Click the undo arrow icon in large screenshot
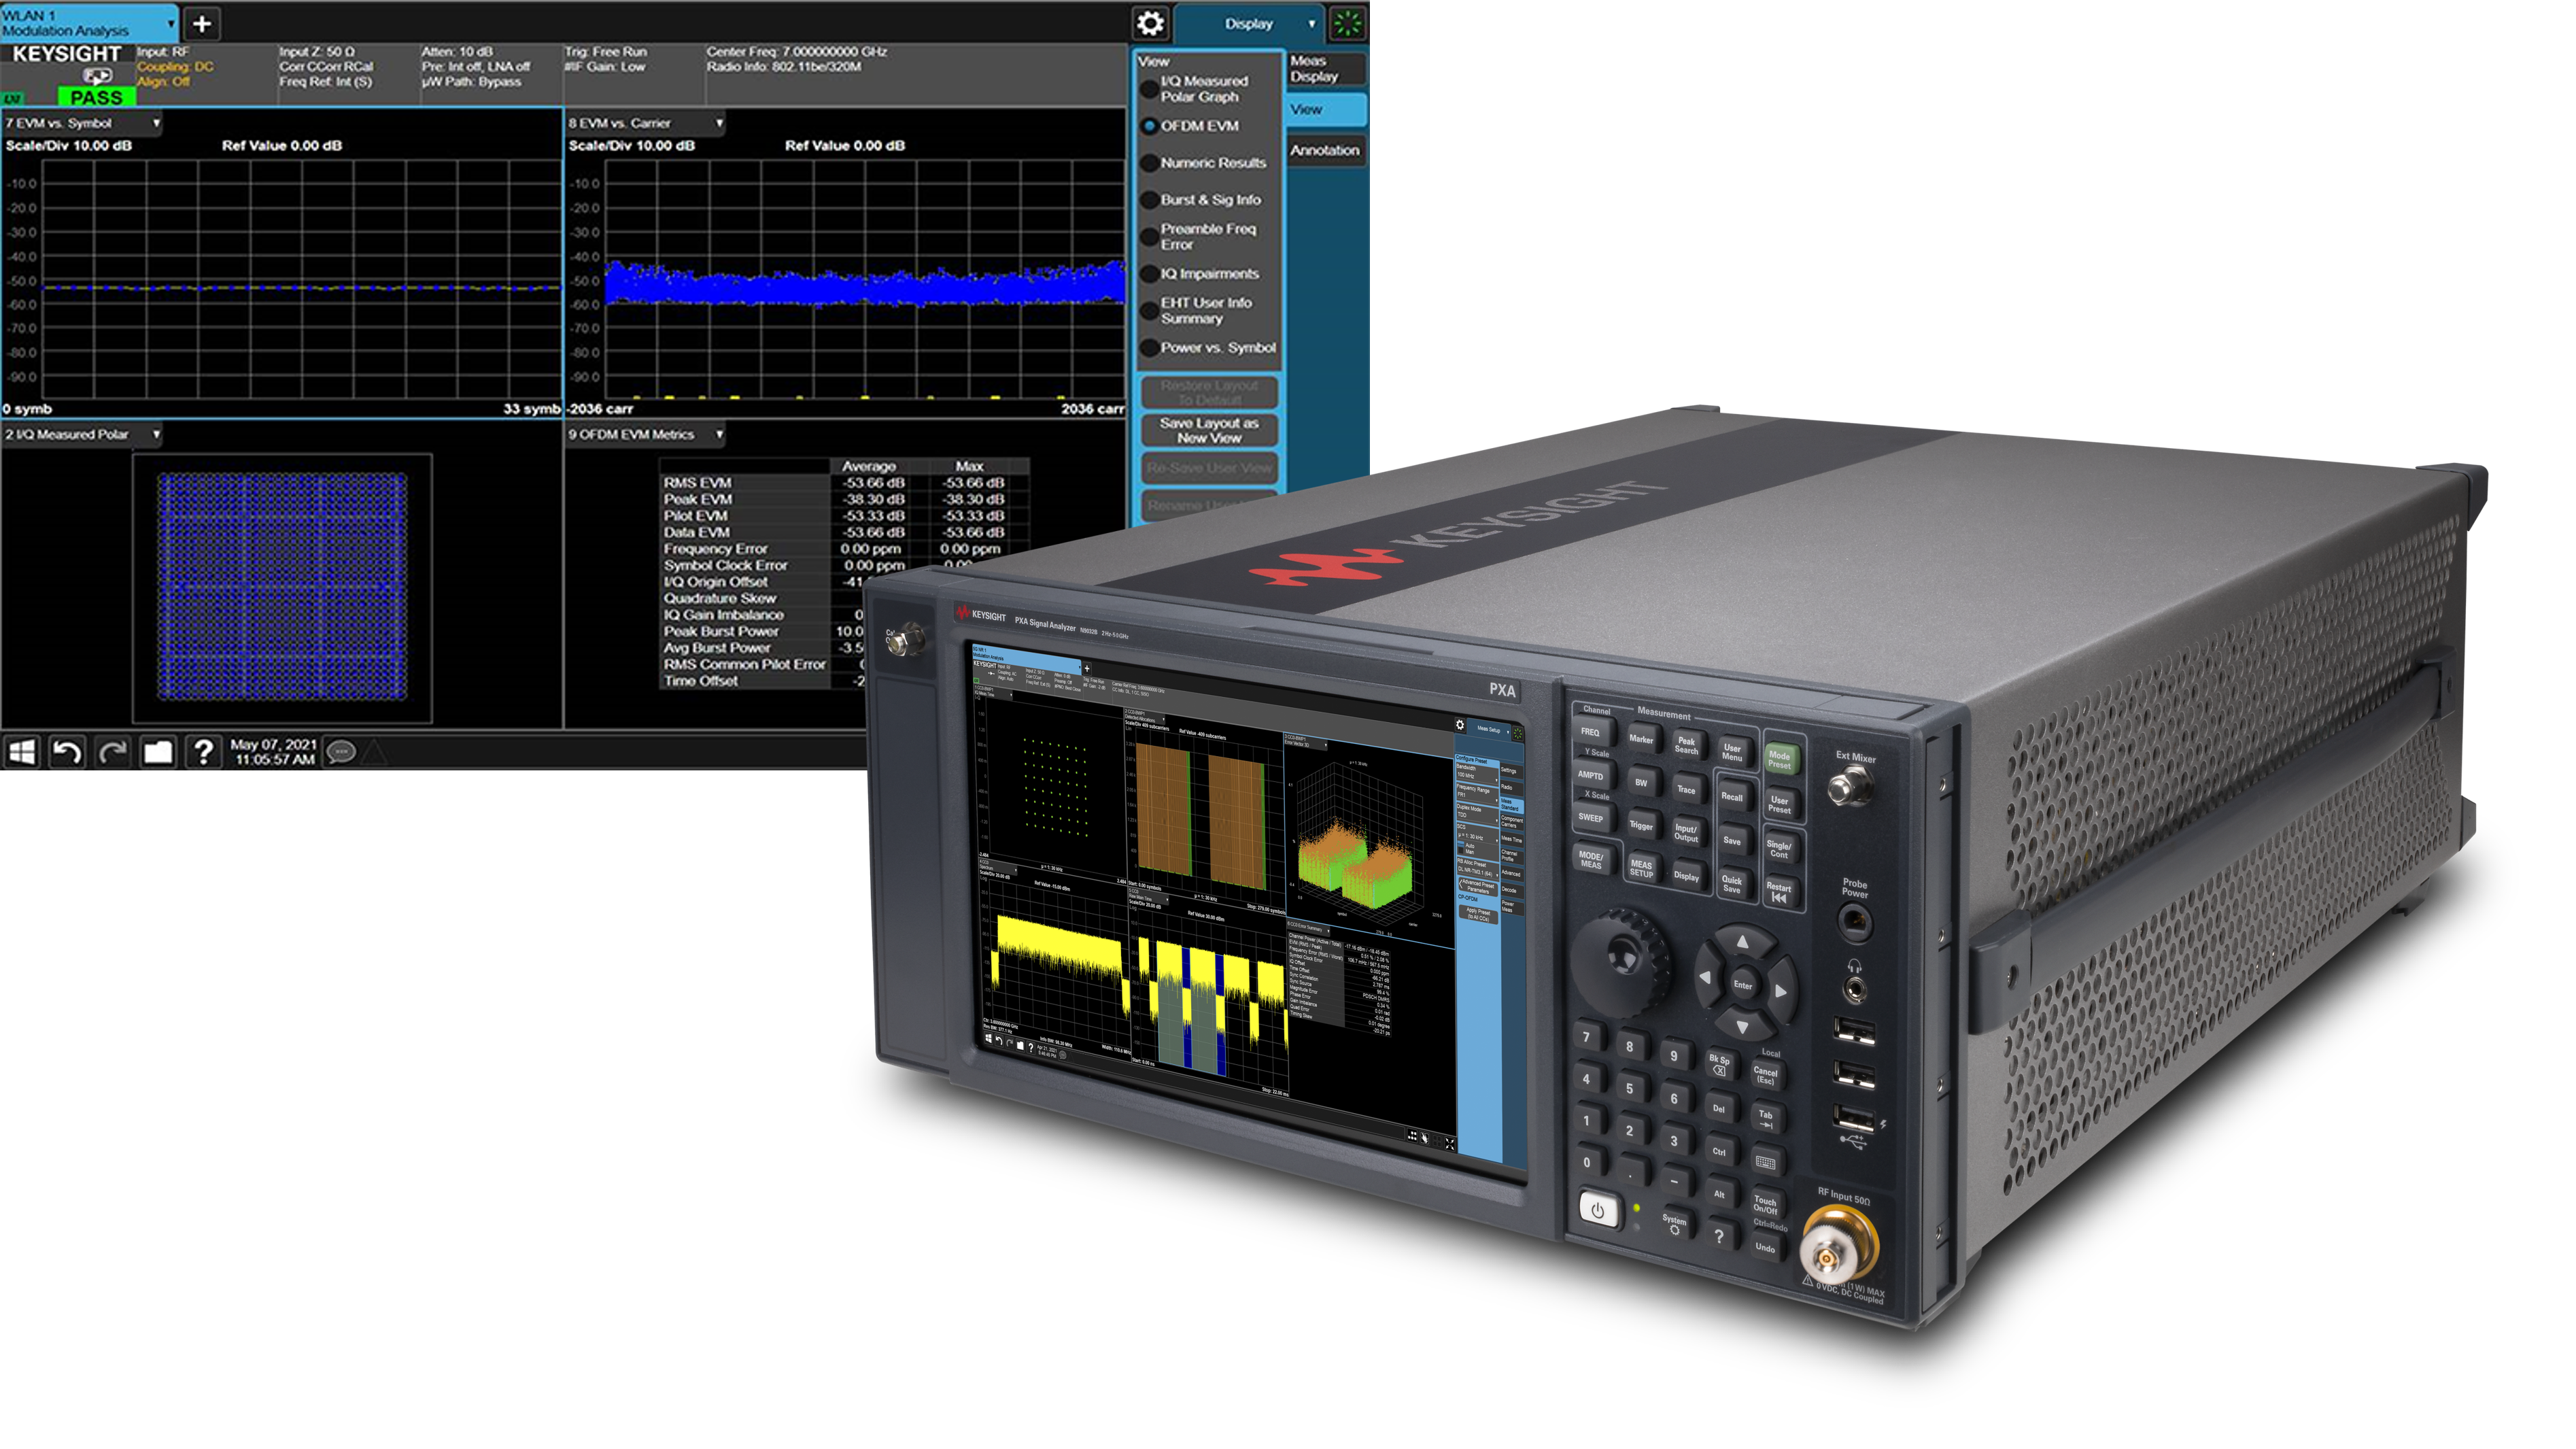Viewport: 2576px width, 1449px height. click(x=67, y=751)
